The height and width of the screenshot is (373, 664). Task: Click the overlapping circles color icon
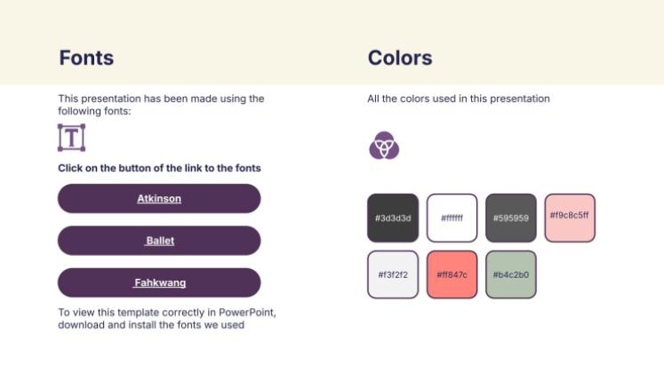(384, 145)
